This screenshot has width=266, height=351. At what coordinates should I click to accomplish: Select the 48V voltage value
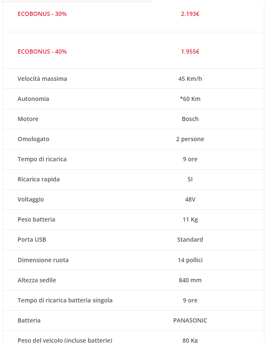click(190, 199)
